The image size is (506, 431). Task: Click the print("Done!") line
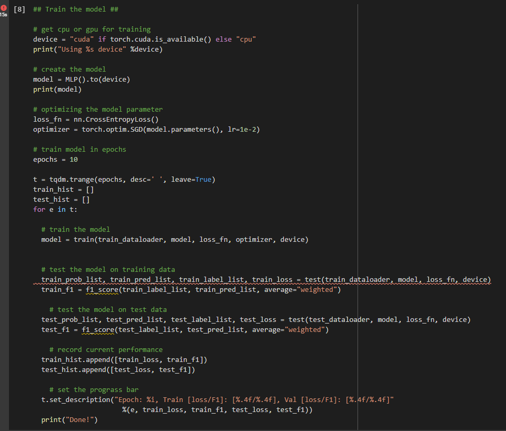point(70,420)
